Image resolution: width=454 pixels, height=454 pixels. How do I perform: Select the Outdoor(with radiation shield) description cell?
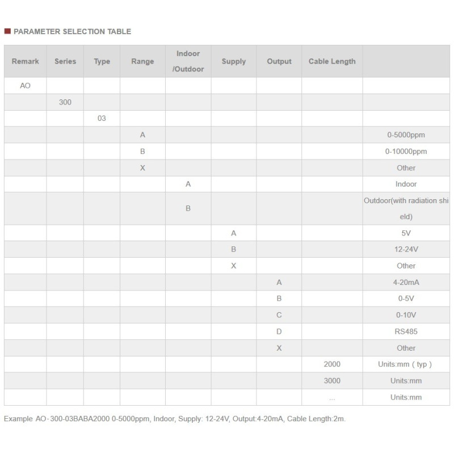406,208
